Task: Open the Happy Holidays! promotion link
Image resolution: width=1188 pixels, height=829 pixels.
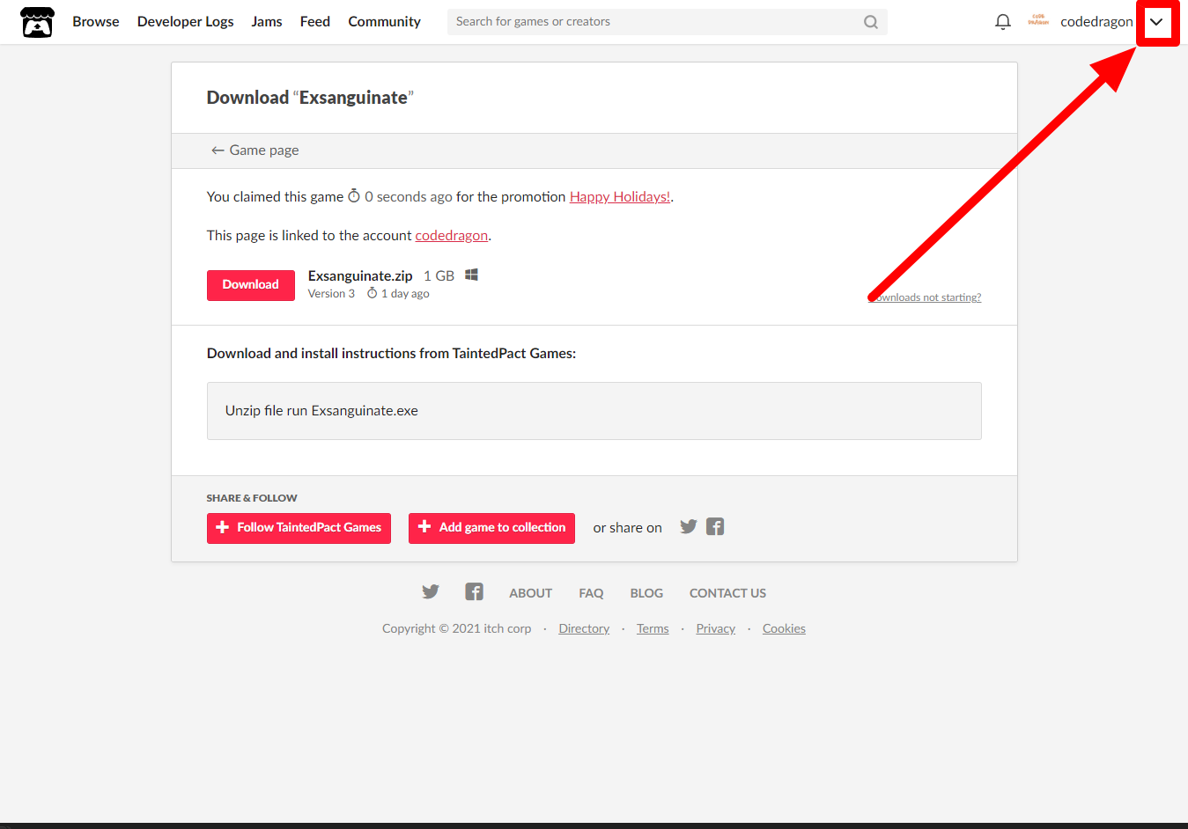Action: (620, 197)
